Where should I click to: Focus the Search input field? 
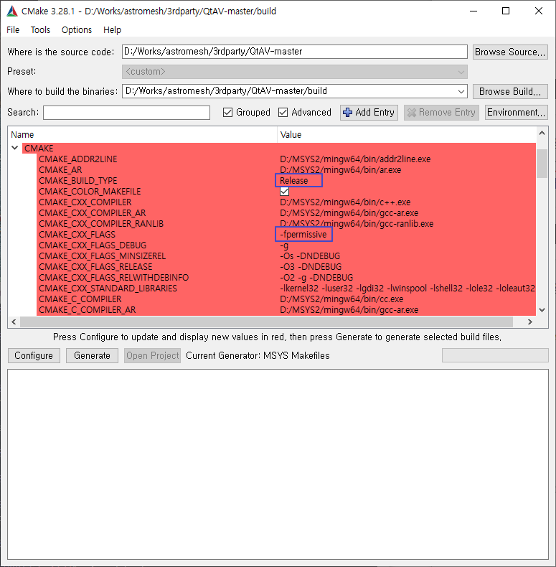[x=126, y=113]
